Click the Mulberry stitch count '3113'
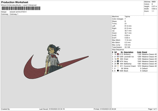The image size is (158, 111). (121, 54)
